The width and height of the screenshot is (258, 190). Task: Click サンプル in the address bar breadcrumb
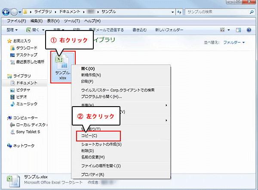pos(109,12)
